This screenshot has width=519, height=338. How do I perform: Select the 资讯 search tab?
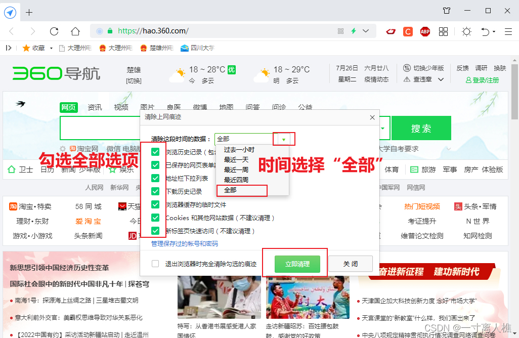click(x=95, y=107)
